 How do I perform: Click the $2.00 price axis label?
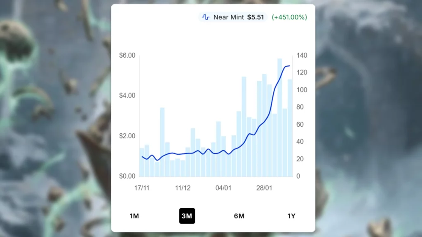127,136
